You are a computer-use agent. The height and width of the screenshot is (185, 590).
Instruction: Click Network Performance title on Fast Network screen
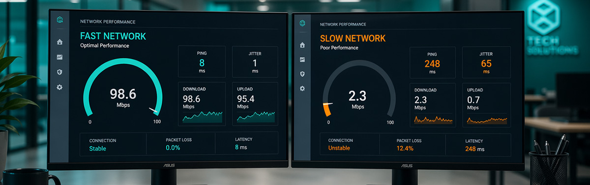[x=108, y=22]
